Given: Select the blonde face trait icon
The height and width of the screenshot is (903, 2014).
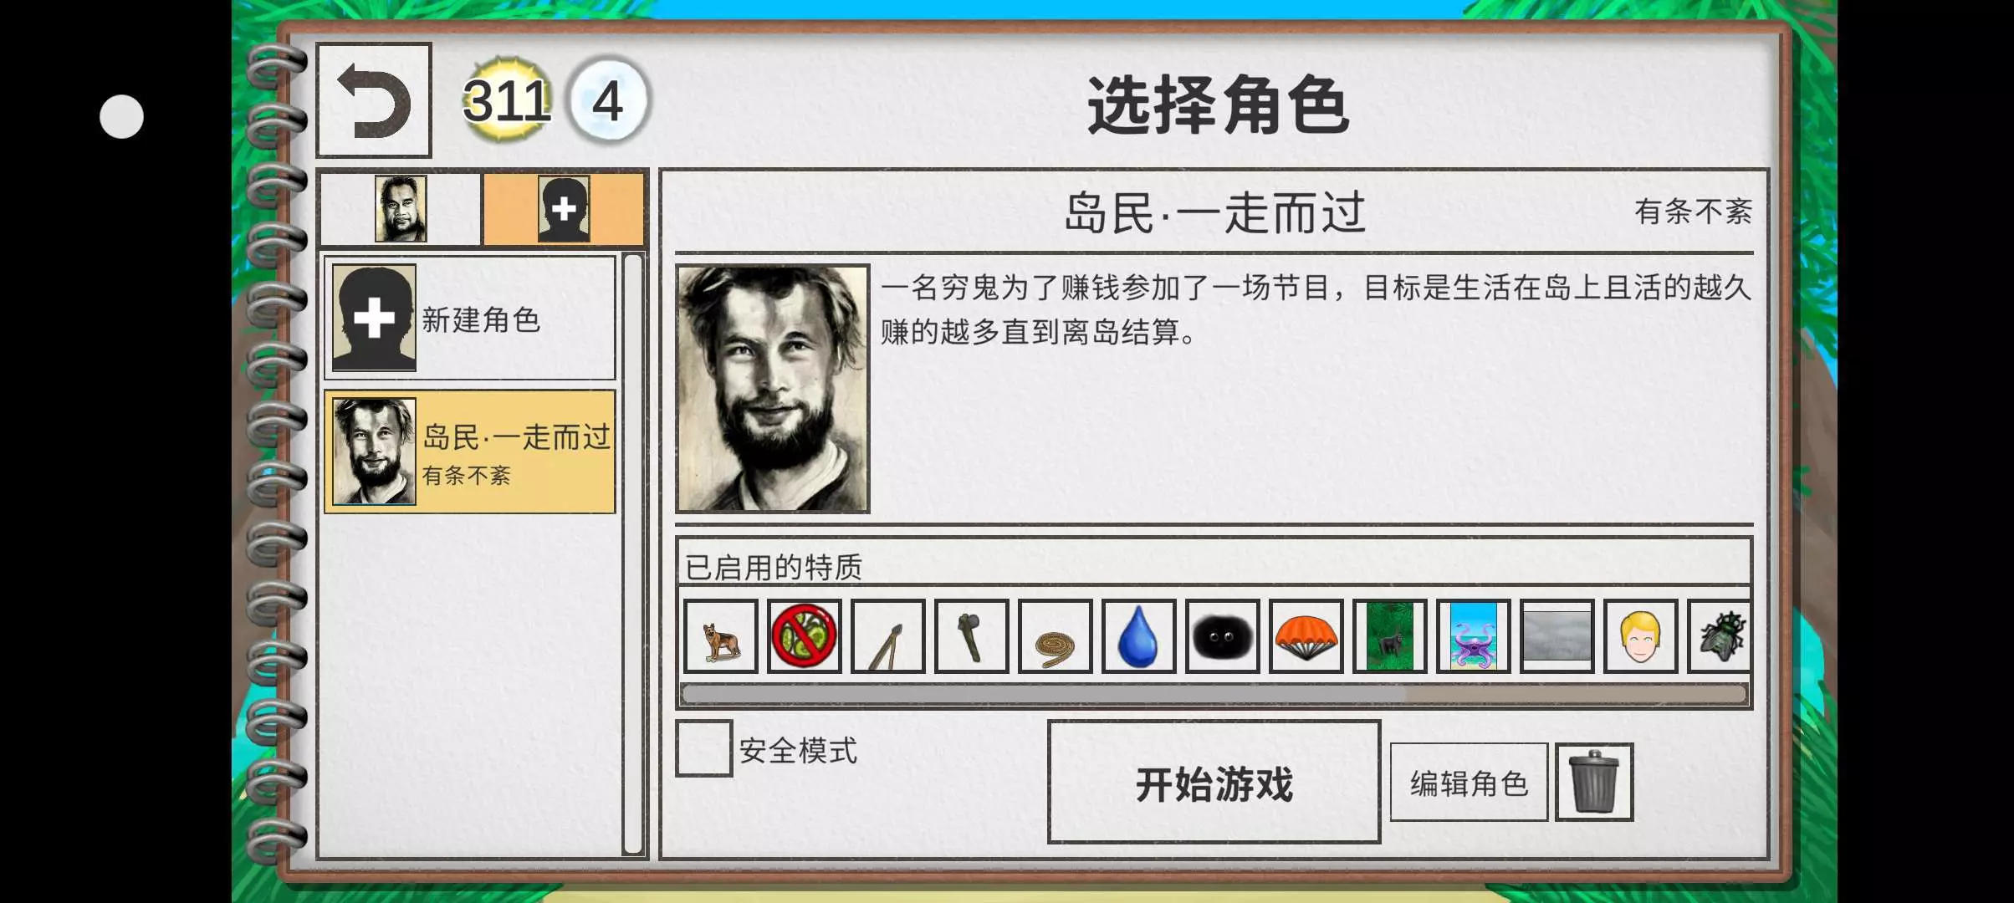Looking at the screenshot, I should 1640,636.
